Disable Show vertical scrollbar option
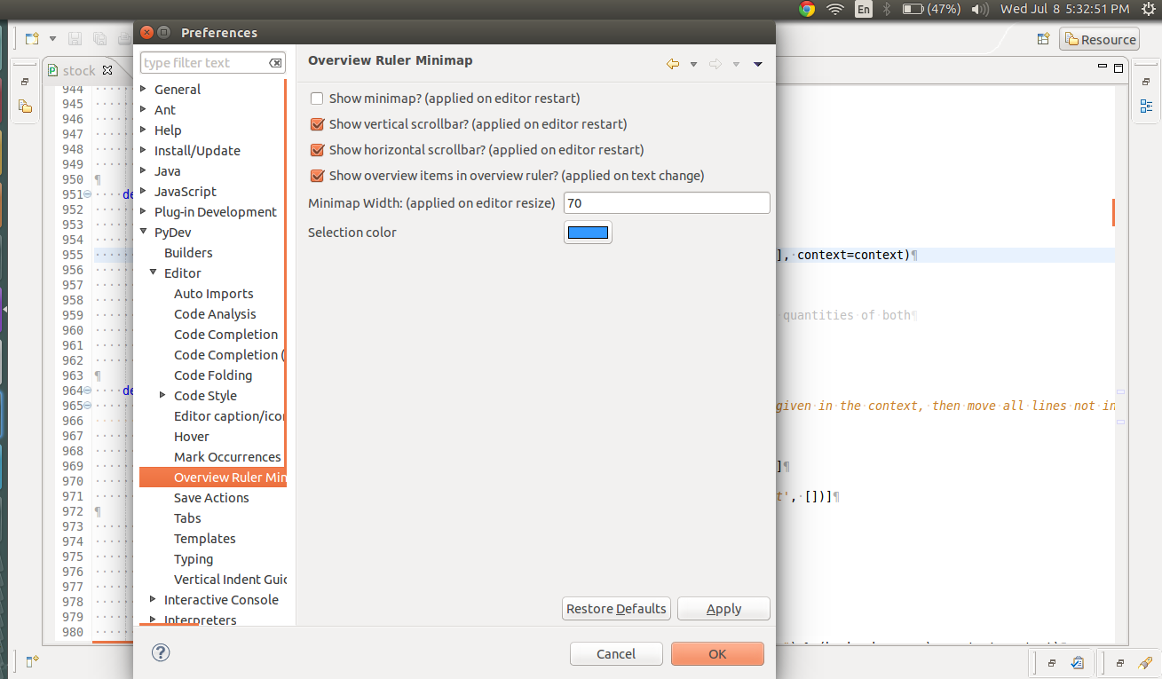Screen dimensions: 1162x679 [317, 124]
